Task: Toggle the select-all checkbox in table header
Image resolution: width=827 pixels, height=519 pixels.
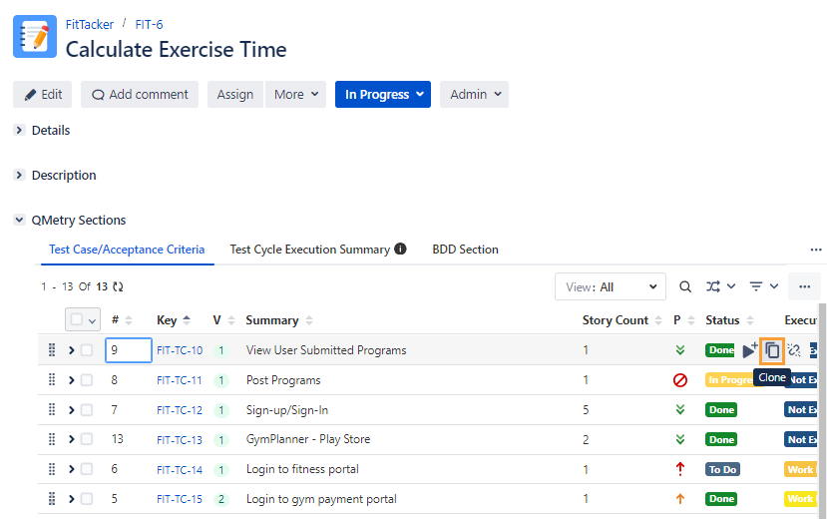Action: point(77,319)
